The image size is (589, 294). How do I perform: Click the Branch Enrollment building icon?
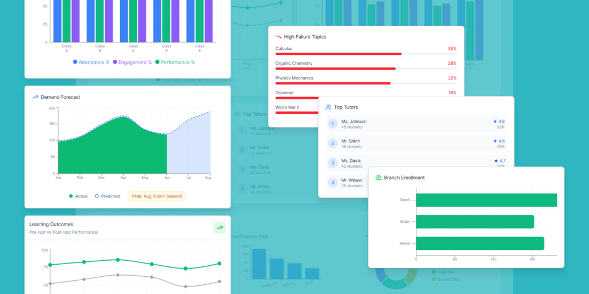[378, 178]
